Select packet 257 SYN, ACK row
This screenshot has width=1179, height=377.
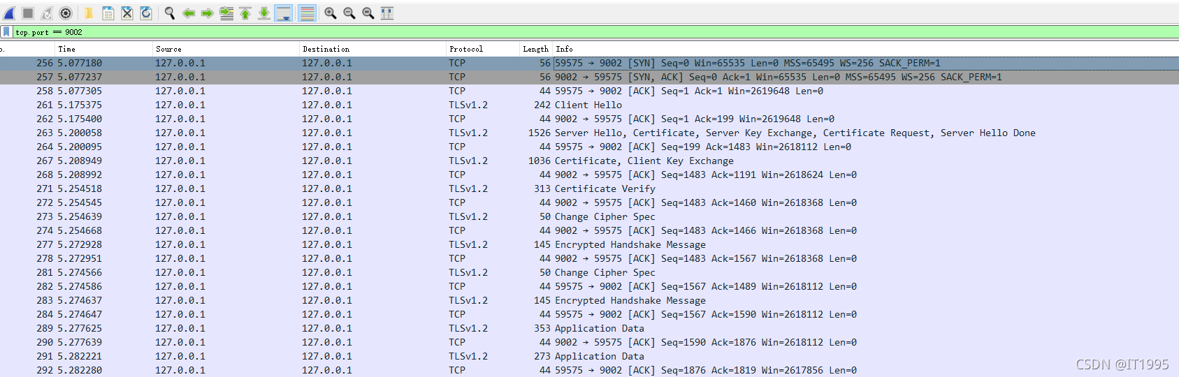click(589, 77)
